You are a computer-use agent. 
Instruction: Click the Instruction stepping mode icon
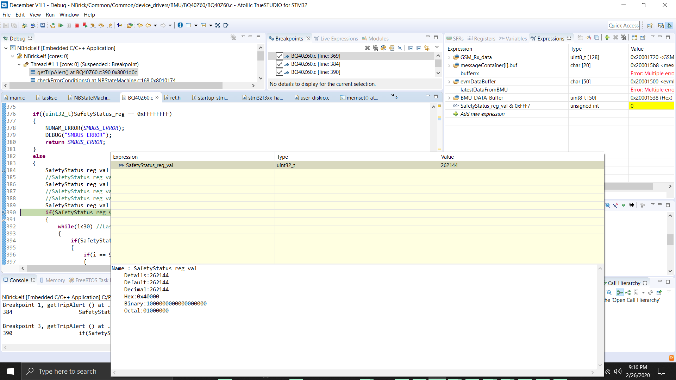pos(120,25)
